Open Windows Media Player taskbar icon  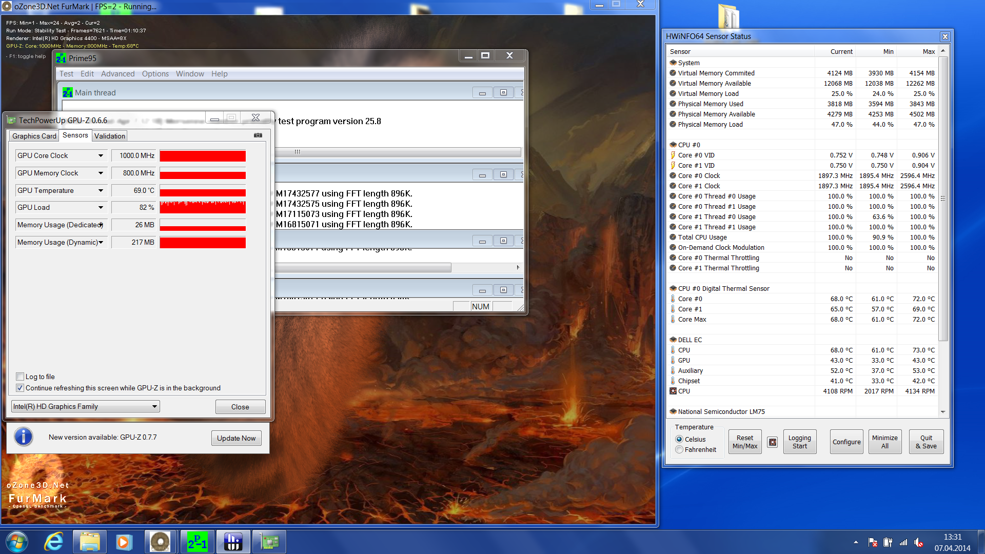[x=124, y=542]
